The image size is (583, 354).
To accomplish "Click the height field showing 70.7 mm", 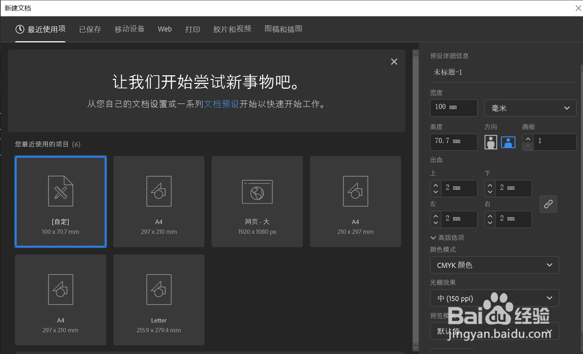I will click(x=454, y=142).
